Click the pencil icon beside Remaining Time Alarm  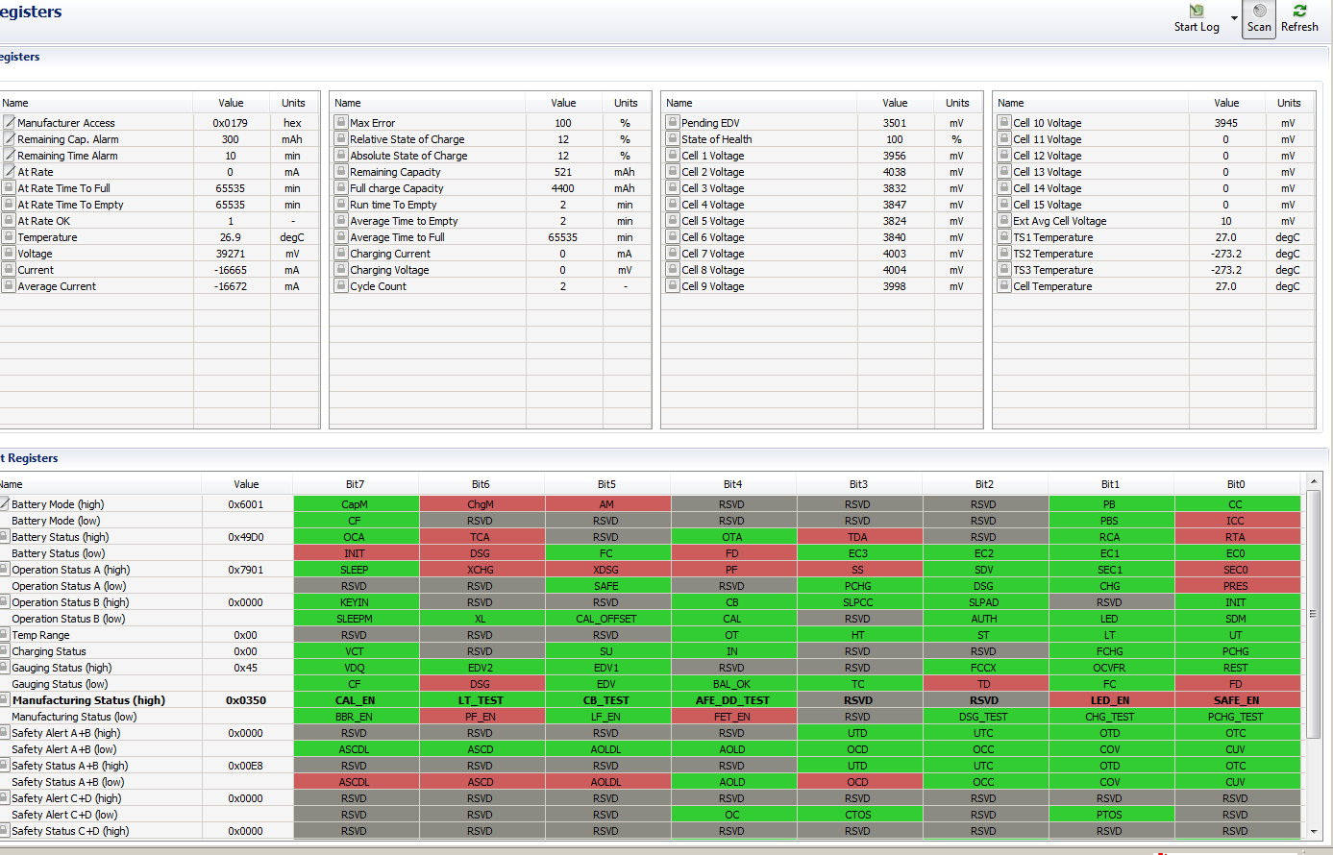point(9,156)
